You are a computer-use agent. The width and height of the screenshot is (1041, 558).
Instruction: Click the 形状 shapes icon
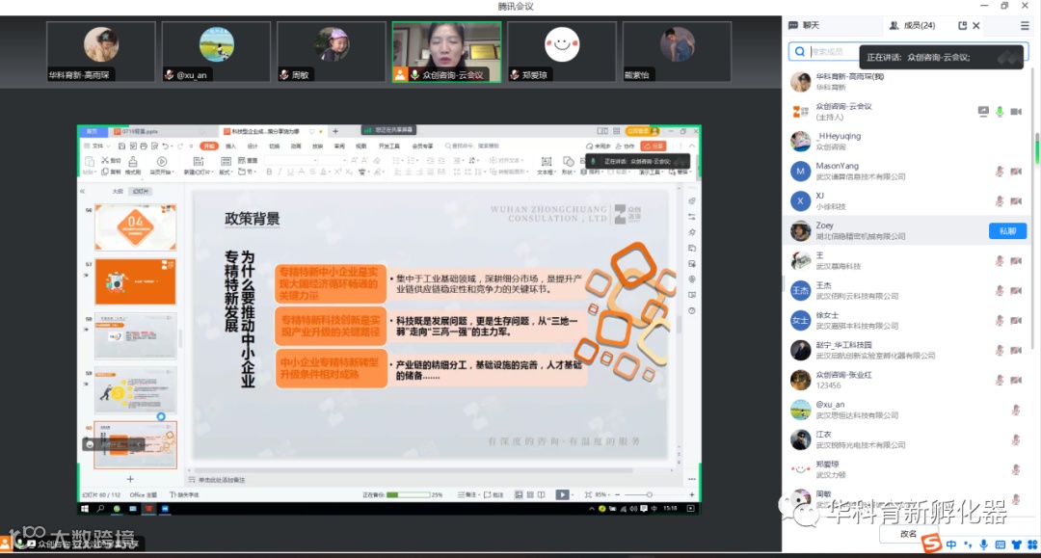pos(569,162)
